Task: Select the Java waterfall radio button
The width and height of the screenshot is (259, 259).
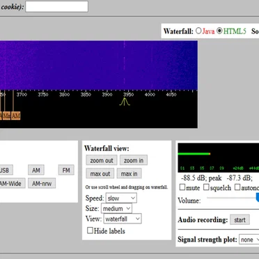Action: pos(198,31)
